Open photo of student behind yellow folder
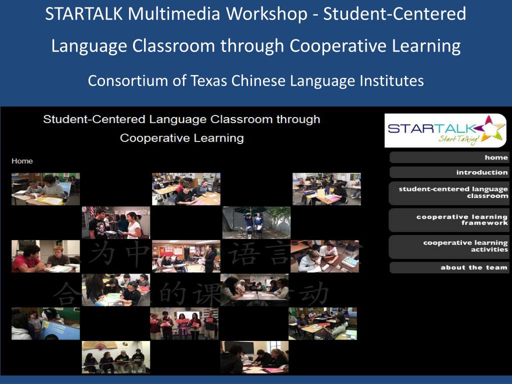Viewport: 512px width, 384px height. (x=326, y=189)
